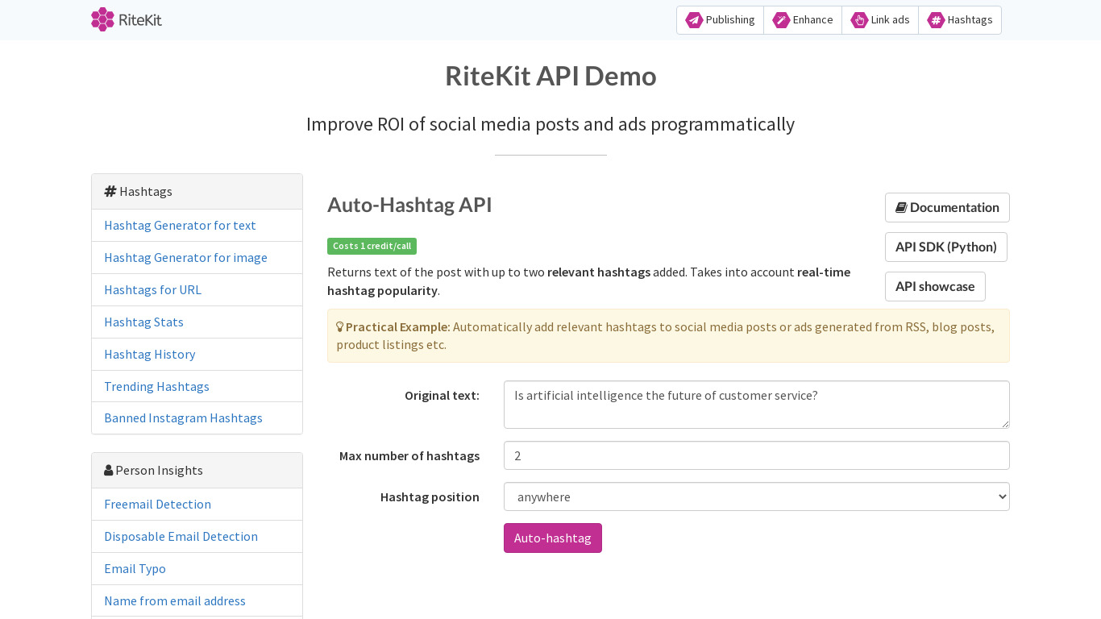The width and height of the screenshot is (1101, 619).
Task: Click the Enhance wand icon
Action: (x=781, y=20)
